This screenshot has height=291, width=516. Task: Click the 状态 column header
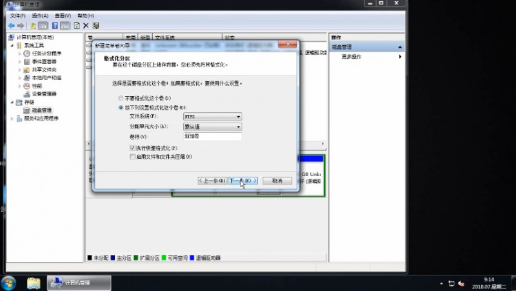point(275,37)
